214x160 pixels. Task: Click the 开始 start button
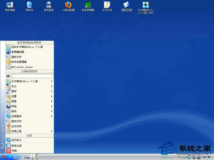click(x=10, y=157)
